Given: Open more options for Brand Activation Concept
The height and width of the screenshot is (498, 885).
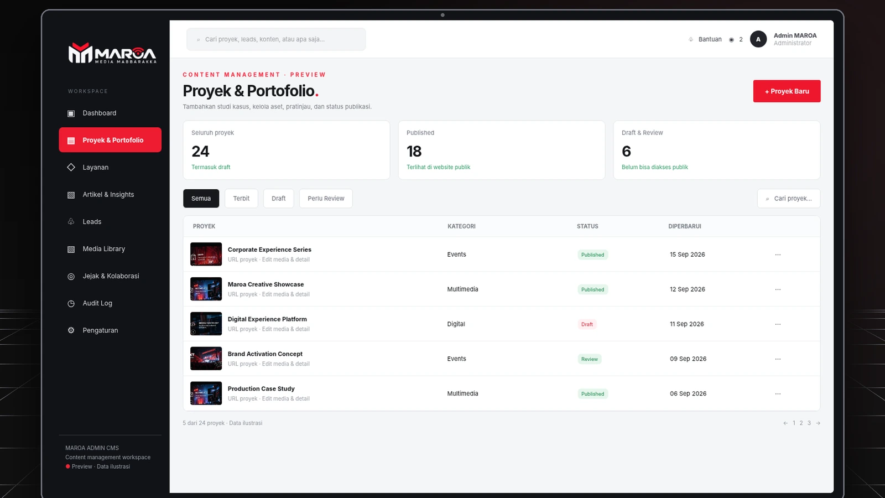Looking at the screenshot, I should click(778, 359).
